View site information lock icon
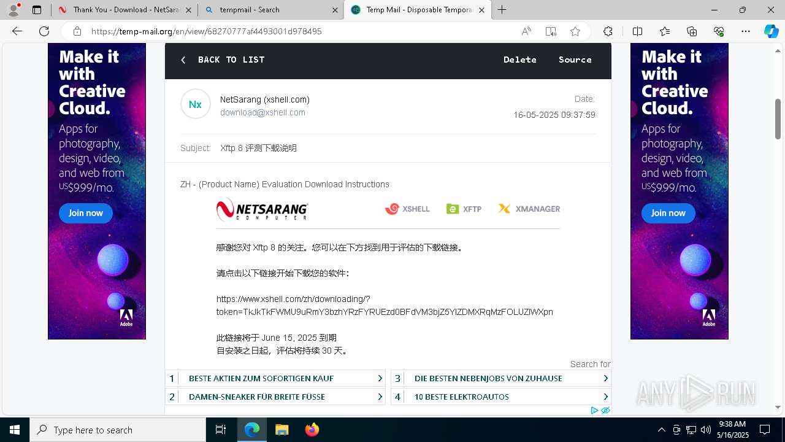Screen dimensions: 785x442 click(x=77, y=31)
